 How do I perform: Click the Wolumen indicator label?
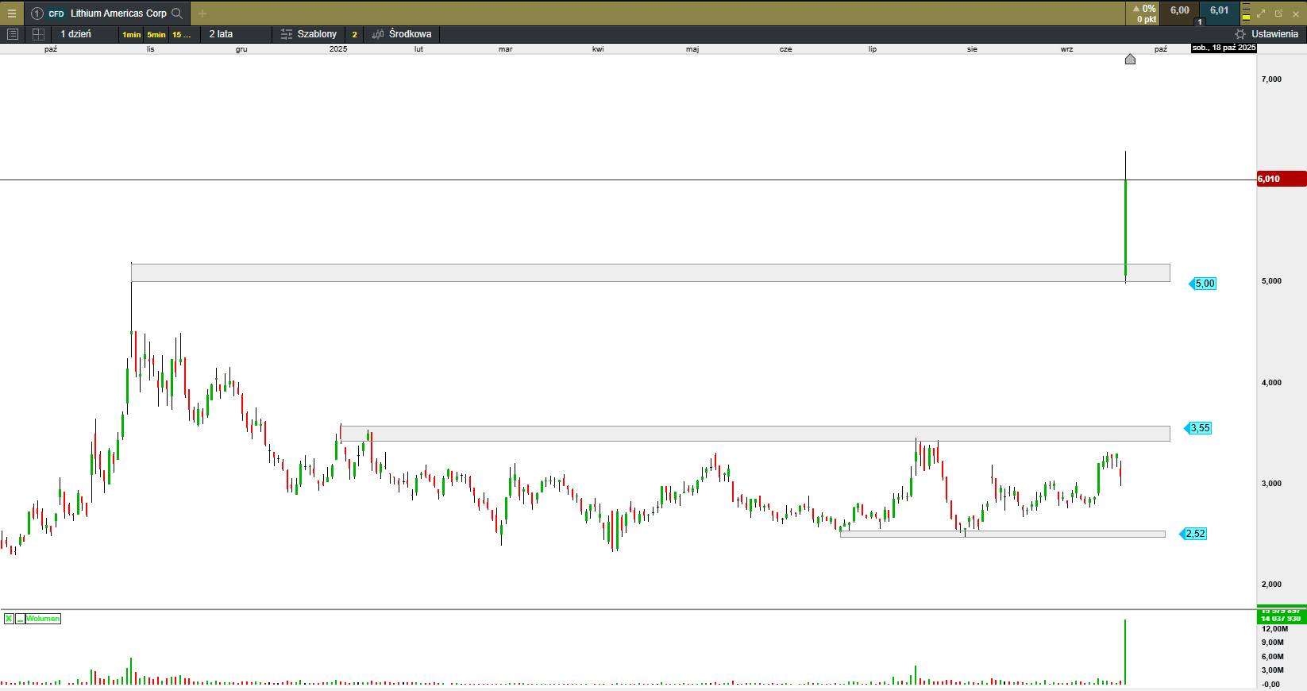(43, 619)
